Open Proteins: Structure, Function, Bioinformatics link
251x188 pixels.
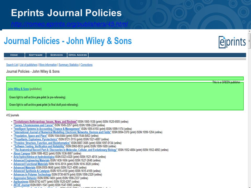coord(42,143)
